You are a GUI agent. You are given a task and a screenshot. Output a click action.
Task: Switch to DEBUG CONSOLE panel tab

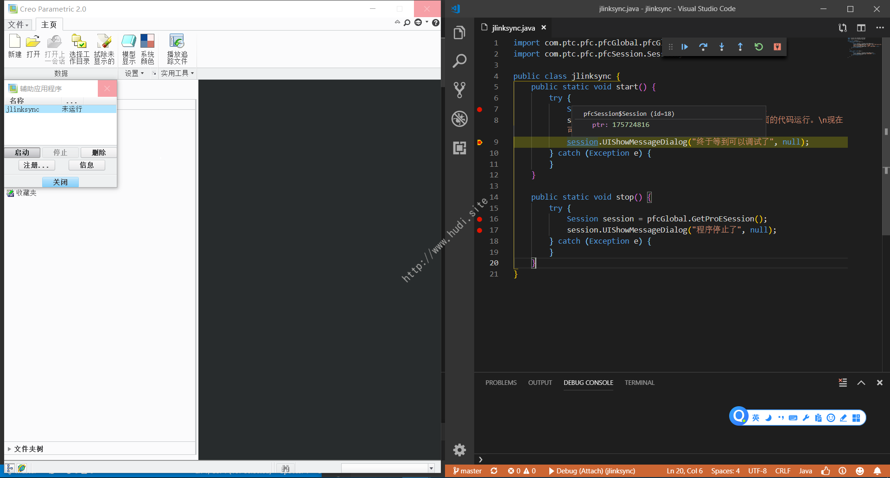tap(588, 383)
